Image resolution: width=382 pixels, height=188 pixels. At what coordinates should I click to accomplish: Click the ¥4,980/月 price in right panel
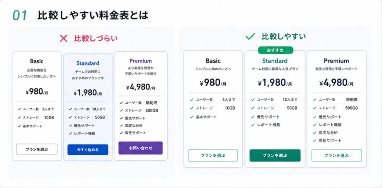click(x=337, y=83)
